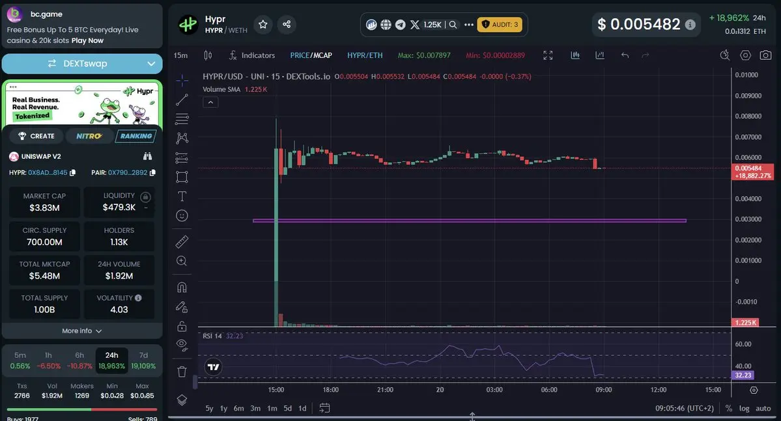
Task: Open the NITRO tab
Action: [89, 136]
